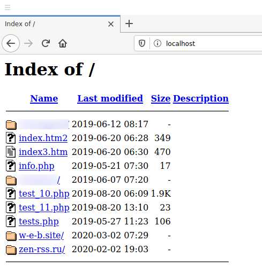Open the test_11.php link
This screenshot has width=262, height=272.
pyautogui.click(x=44, y=207)
